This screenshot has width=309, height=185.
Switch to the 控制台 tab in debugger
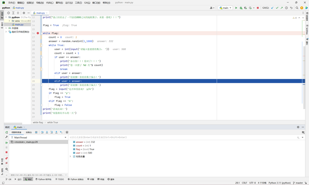pyautogui.click(x=29, y=132)
